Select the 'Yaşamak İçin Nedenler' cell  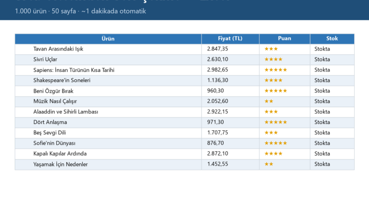[108, 164]
